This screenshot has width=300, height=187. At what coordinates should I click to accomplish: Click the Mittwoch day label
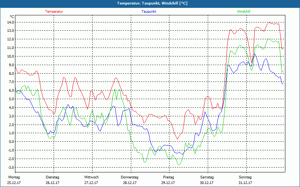point(91,177)
